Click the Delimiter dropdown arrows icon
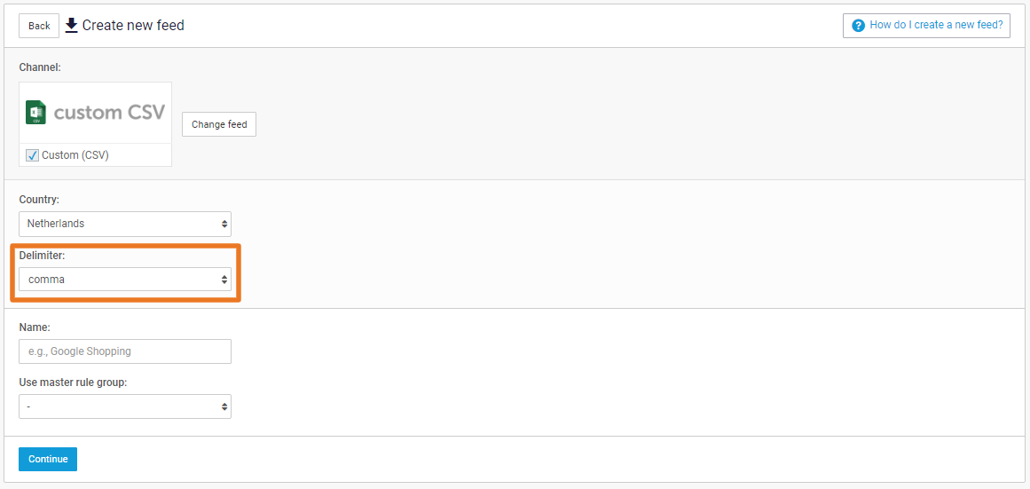This screenshot has height=489, width=1030. [224, 280]
